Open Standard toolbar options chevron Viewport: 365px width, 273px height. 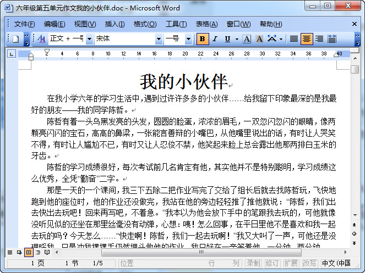pyautogui.click(x=27, y=39)
